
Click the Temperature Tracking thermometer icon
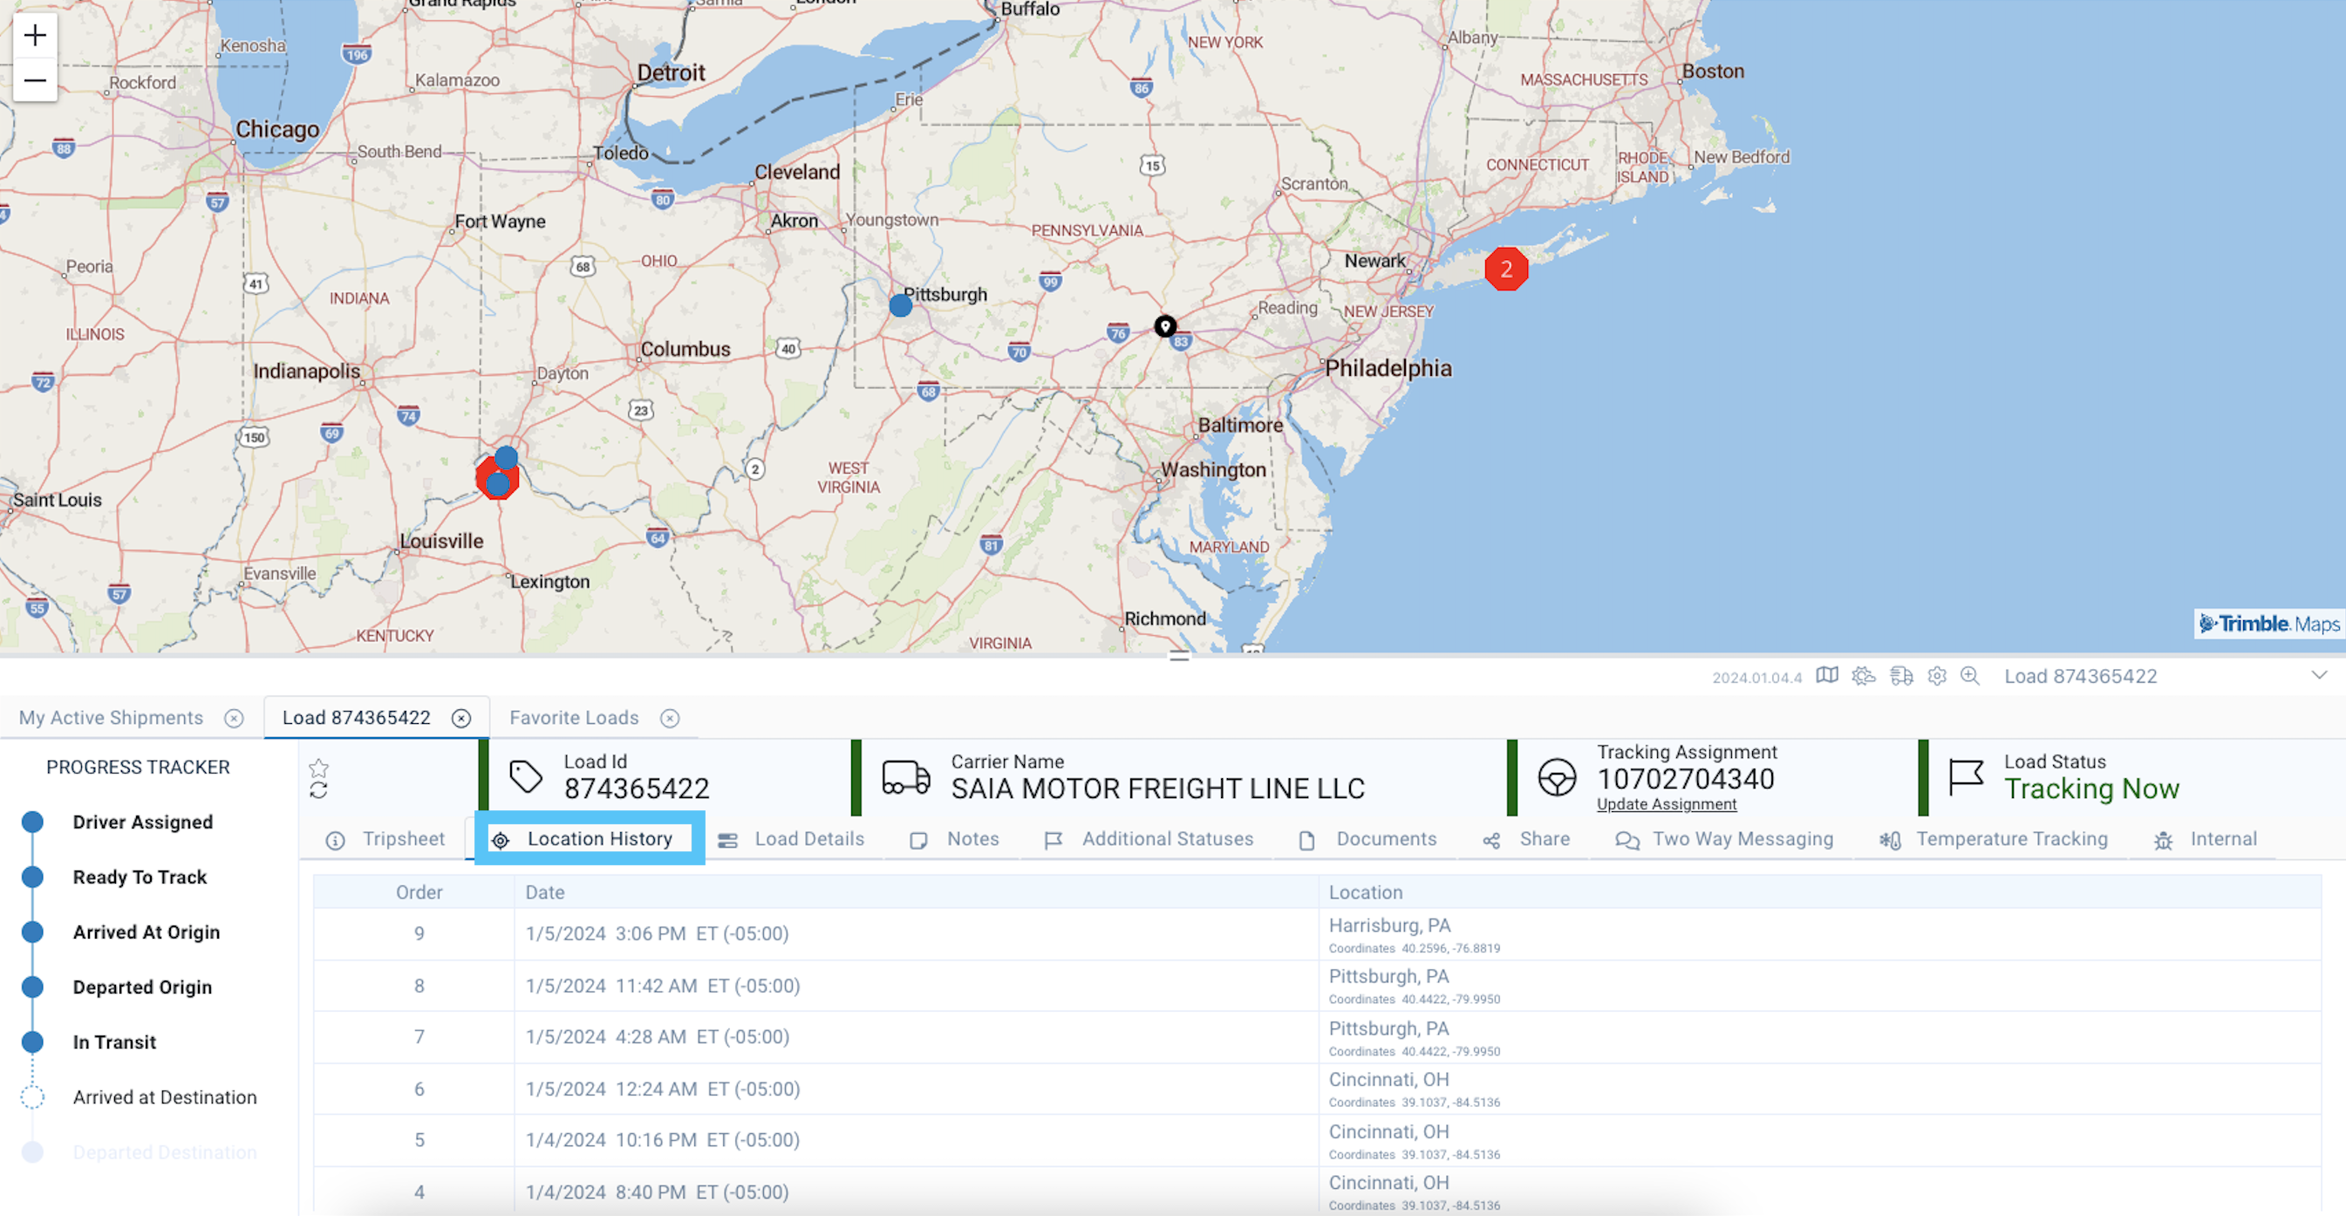point(1890,840)
